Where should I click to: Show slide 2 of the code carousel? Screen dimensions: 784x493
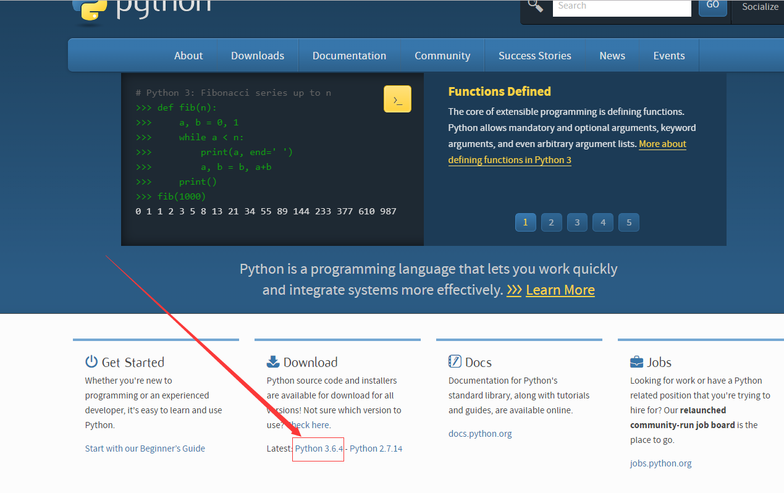(551, 222)
